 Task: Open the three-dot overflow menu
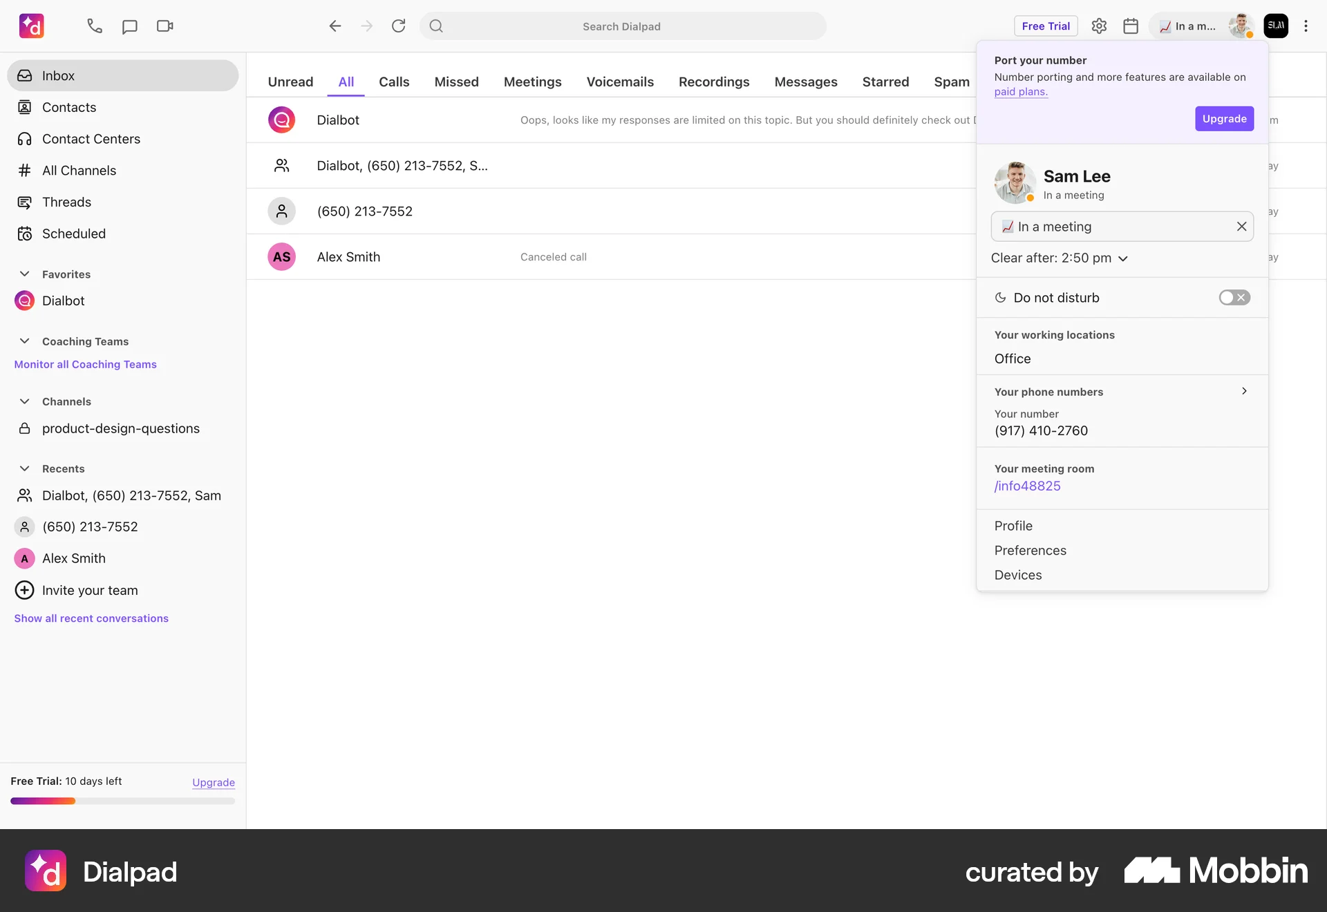coord(1306,26)
